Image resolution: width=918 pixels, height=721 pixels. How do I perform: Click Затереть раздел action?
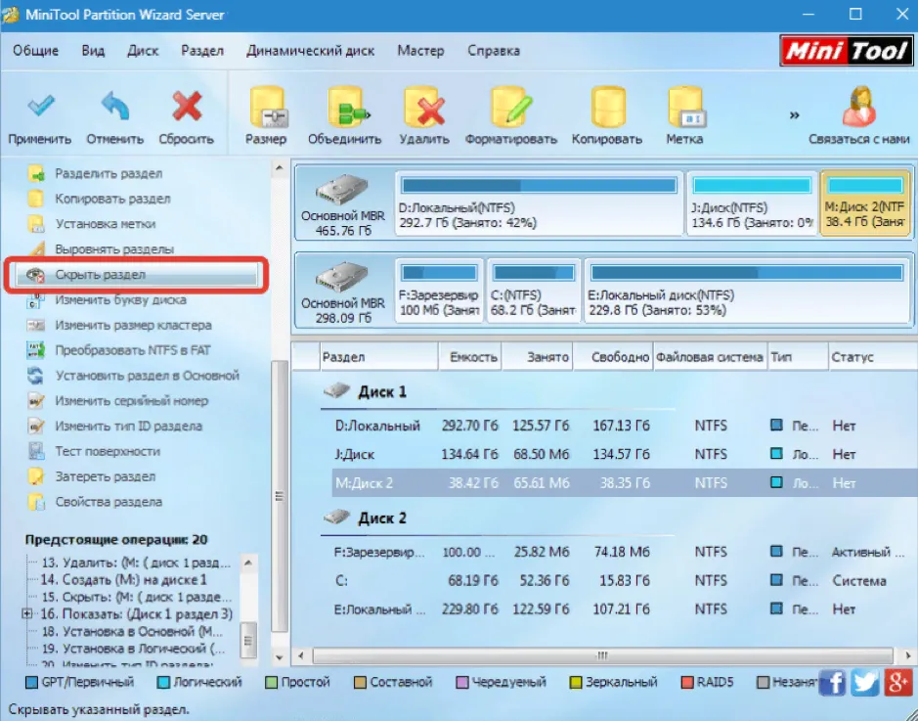click(106, 476)
